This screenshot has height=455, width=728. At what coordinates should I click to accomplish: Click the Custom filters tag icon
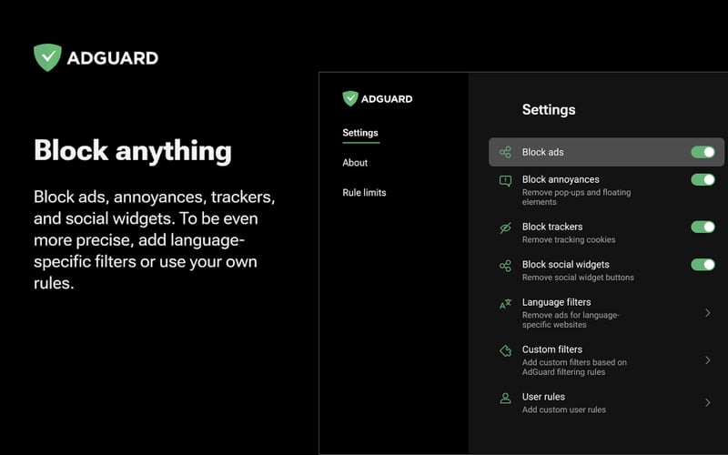(505, 350)
